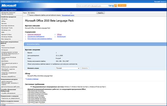Open 'Драйверы' download category

click(5, 61)
